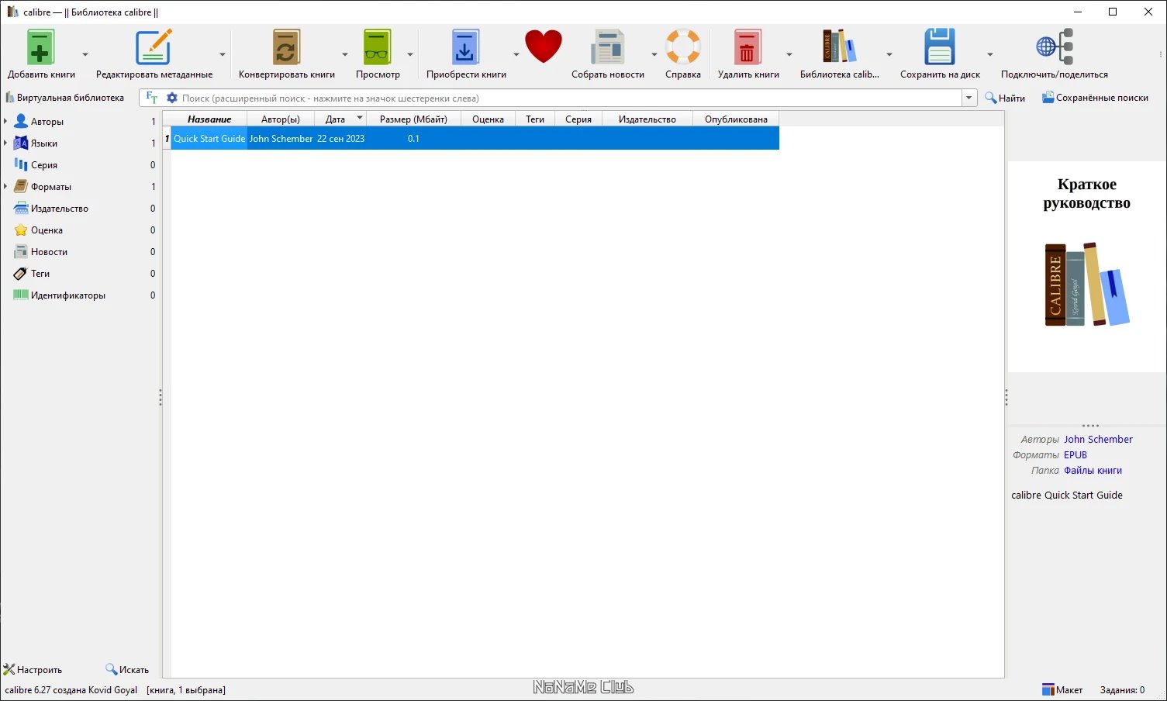Click the full-text search FT icon

152,98
